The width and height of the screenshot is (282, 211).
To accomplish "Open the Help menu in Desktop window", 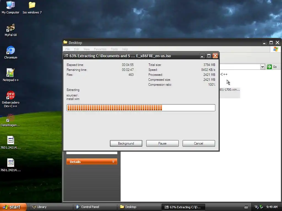I will [125, 49].
